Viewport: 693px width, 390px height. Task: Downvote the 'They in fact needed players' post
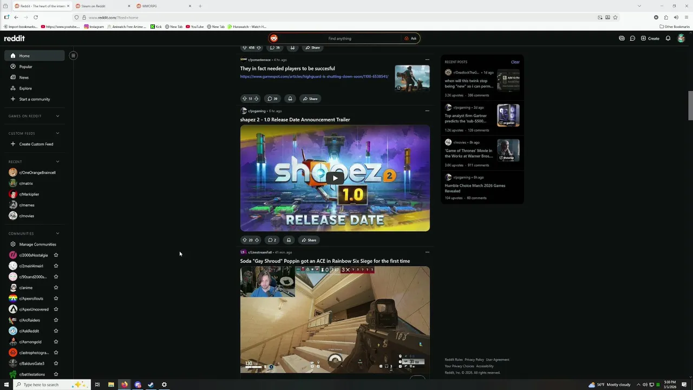[256, 99]
